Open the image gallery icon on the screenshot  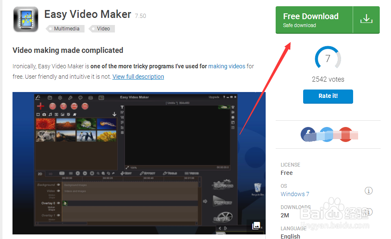pos(256,226)
